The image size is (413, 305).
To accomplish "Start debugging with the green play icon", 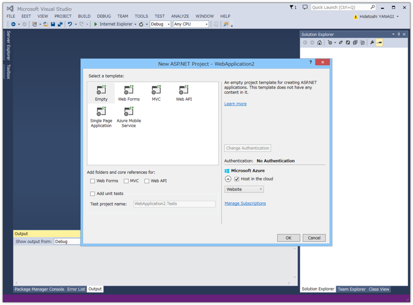I will pos(96,24).
